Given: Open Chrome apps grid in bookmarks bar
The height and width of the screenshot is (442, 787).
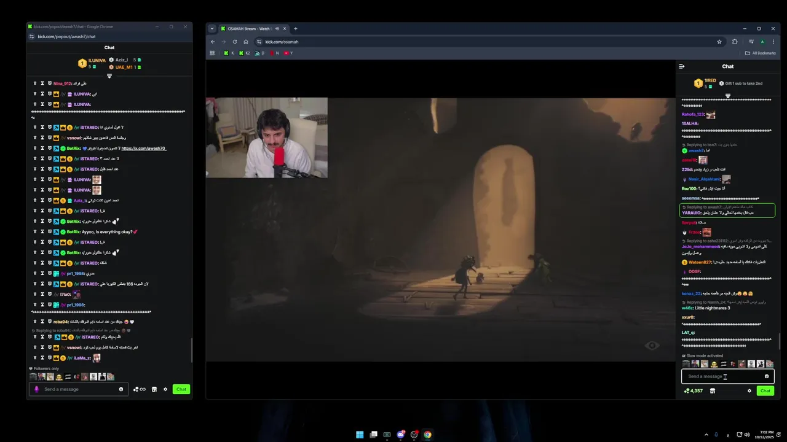Looking at the screenshot, I should point(212,53).
